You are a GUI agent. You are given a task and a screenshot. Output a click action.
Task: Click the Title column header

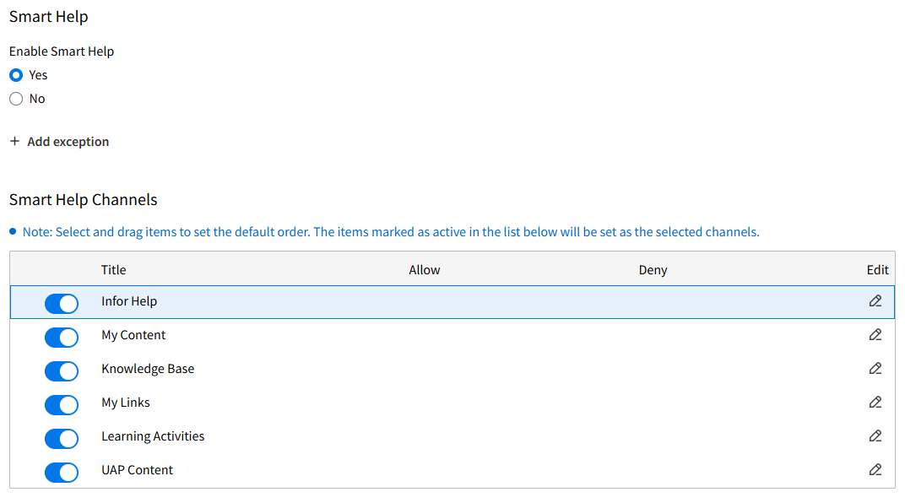(x=113, y=269)
